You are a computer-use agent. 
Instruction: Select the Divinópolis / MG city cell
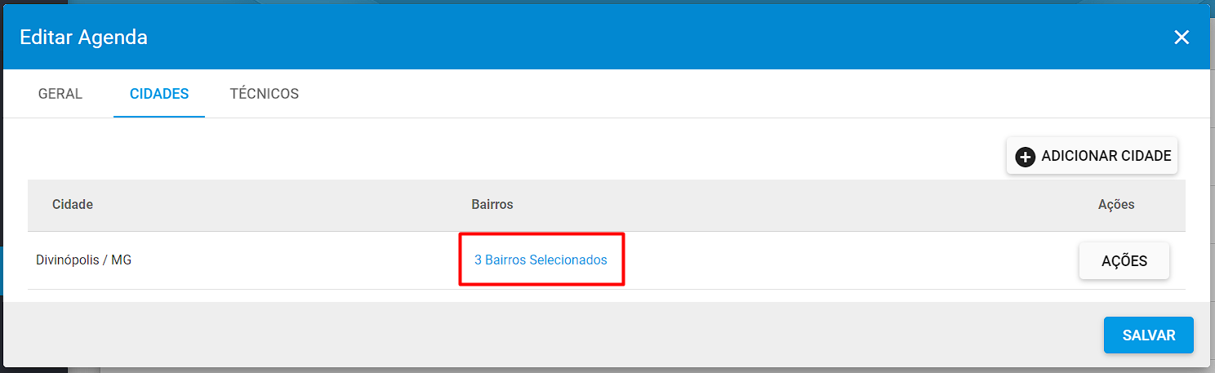83,260
